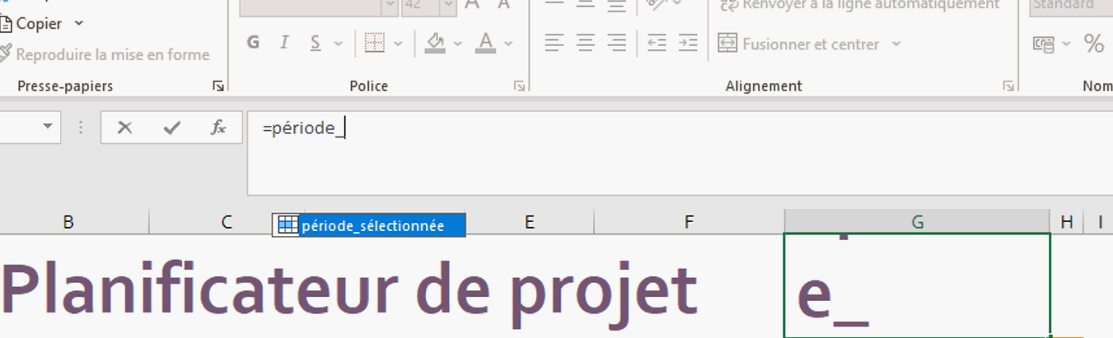Screen dimensions: 1113x338
Task: Align text right icon
Action: point(615,44)
